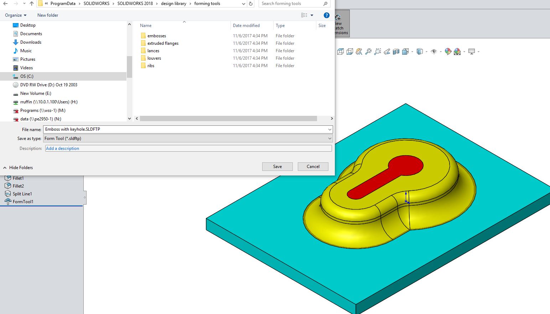This screenshot has height=314, width=550.
Task: Select the Apply Scene icon
Action: point(457,51)
